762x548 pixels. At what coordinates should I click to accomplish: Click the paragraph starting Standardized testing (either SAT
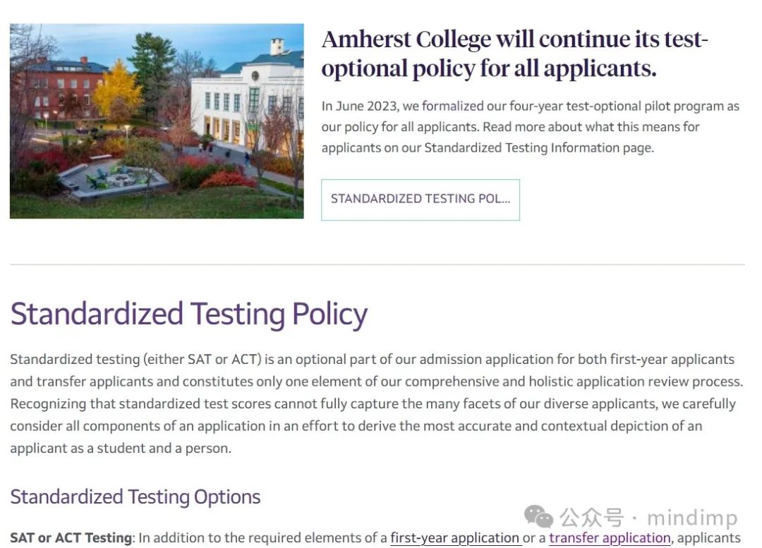pos(377,403)
